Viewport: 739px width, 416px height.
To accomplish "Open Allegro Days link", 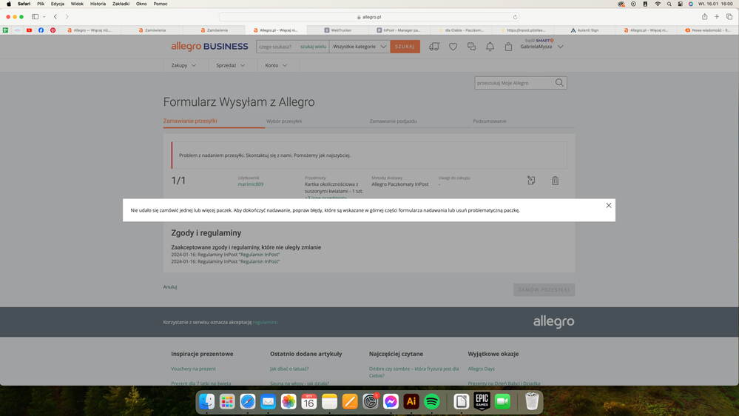I will [x=481, y=369].
